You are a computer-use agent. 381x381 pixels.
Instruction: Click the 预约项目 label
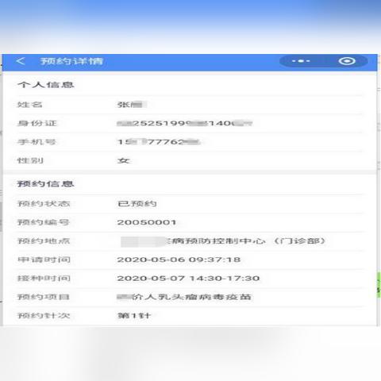(44, 297)
